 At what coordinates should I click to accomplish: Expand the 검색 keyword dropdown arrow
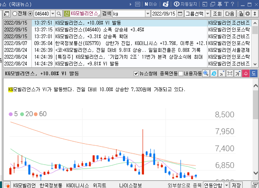pyautogui.click(x=148, y=14)
